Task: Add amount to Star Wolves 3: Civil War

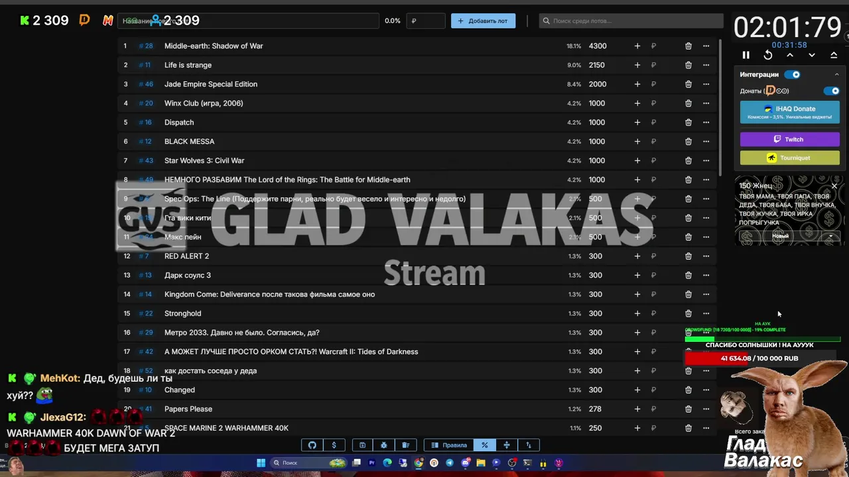Action: coord(637,160)
